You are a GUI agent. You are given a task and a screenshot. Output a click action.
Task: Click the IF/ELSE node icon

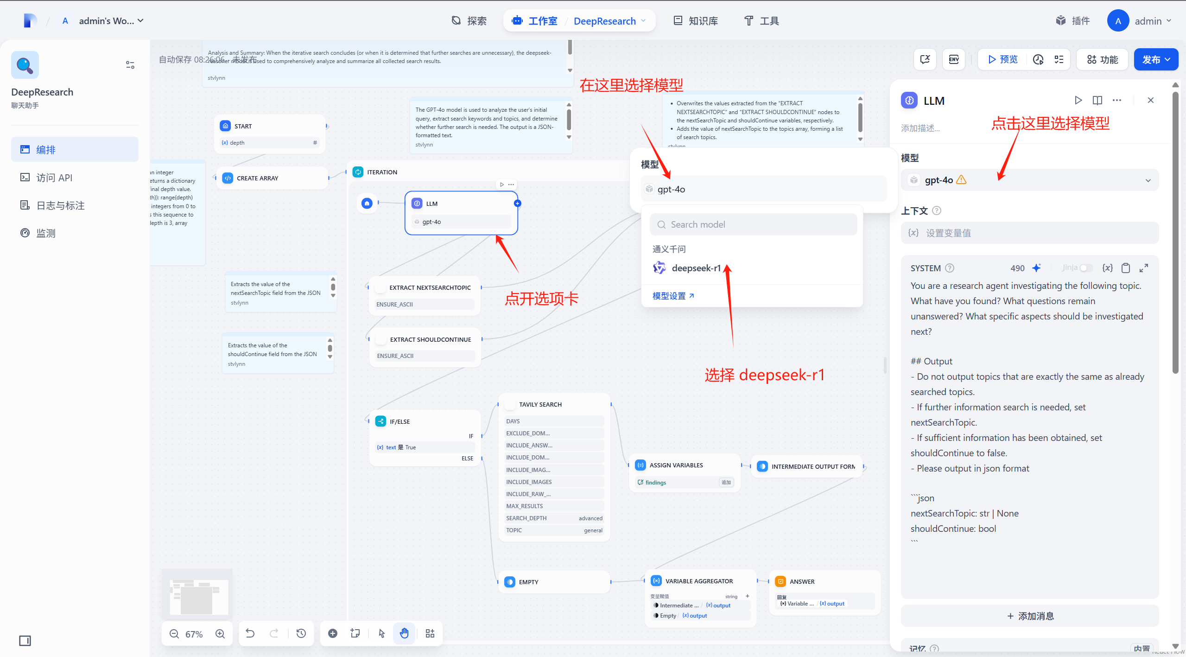(x=380, y=420)
